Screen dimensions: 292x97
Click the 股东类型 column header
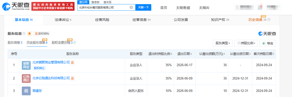(x=136, y=54)
